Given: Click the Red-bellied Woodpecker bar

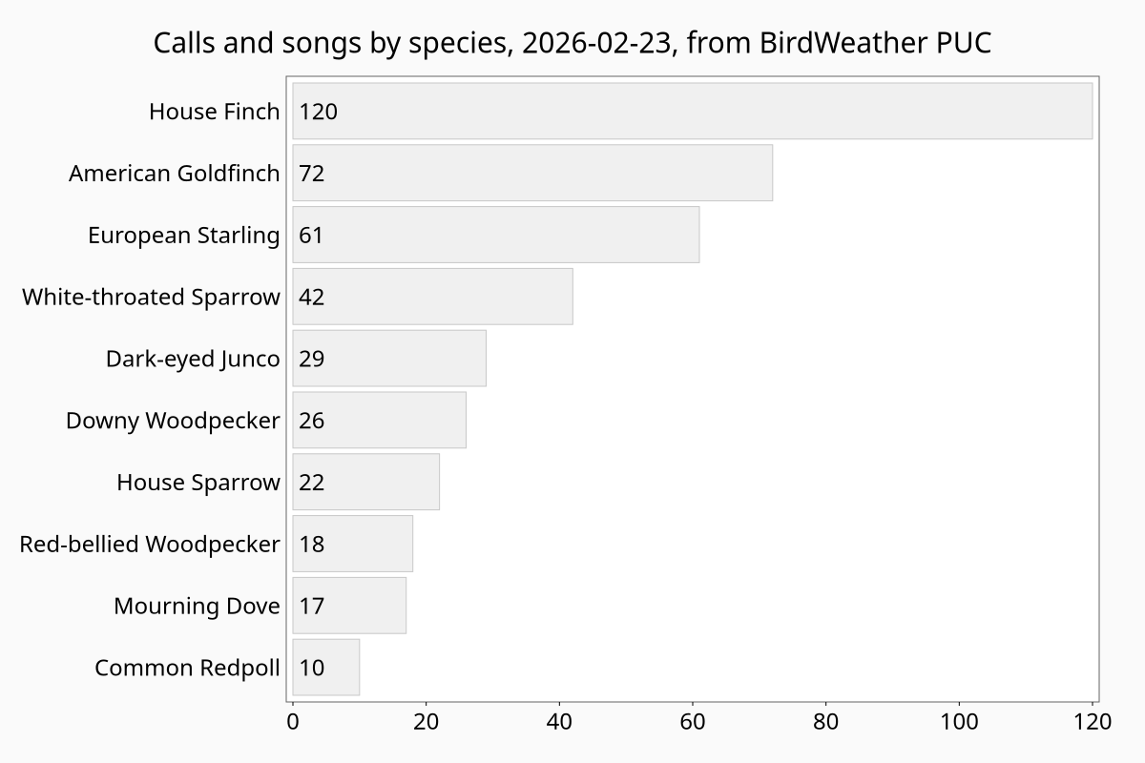Looking at the screenshot, I should (352, 544).
